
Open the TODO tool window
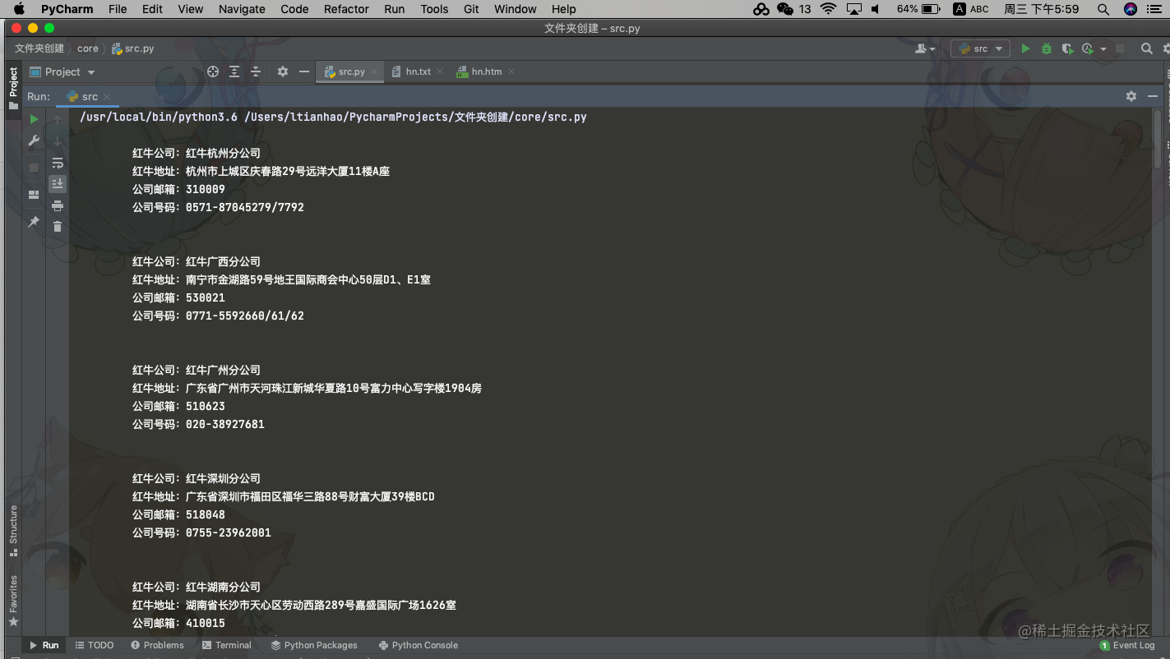point(95,645)
